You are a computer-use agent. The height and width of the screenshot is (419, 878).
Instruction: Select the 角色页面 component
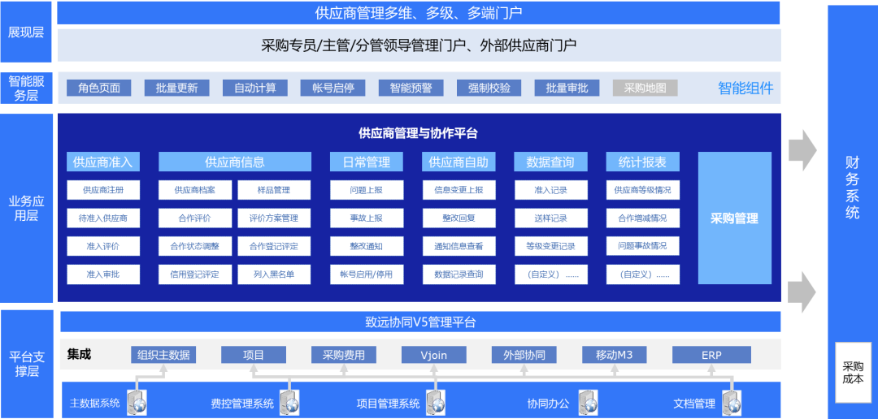98,88
